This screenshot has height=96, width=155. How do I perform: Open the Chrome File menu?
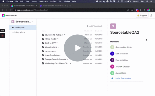(x=17, y=1)
